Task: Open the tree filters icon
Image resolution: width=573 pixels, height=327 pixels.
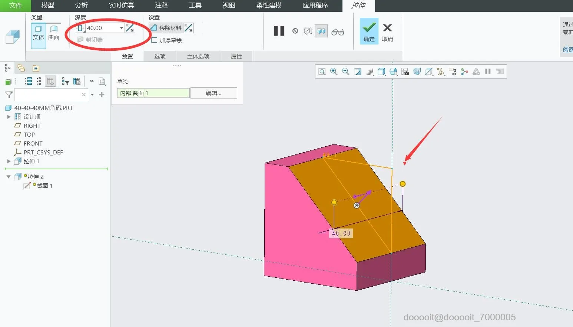Action: [x=66, y=81]
